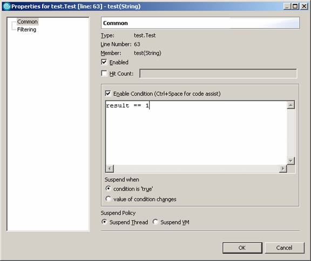This screenshot has height=261, width=311.
Task: Open the Filtering page in the tree
Action: pyautogui.click(x=26, y=30)
